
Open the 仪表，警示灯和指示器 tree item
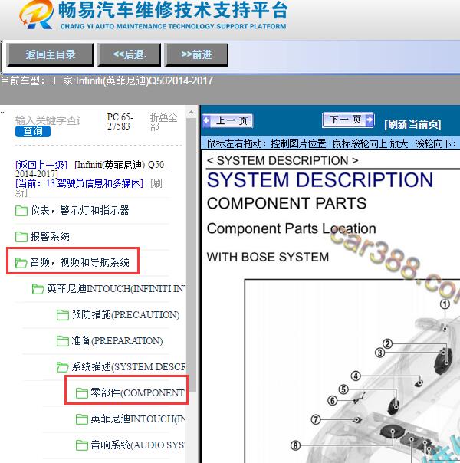click(80, 211)
